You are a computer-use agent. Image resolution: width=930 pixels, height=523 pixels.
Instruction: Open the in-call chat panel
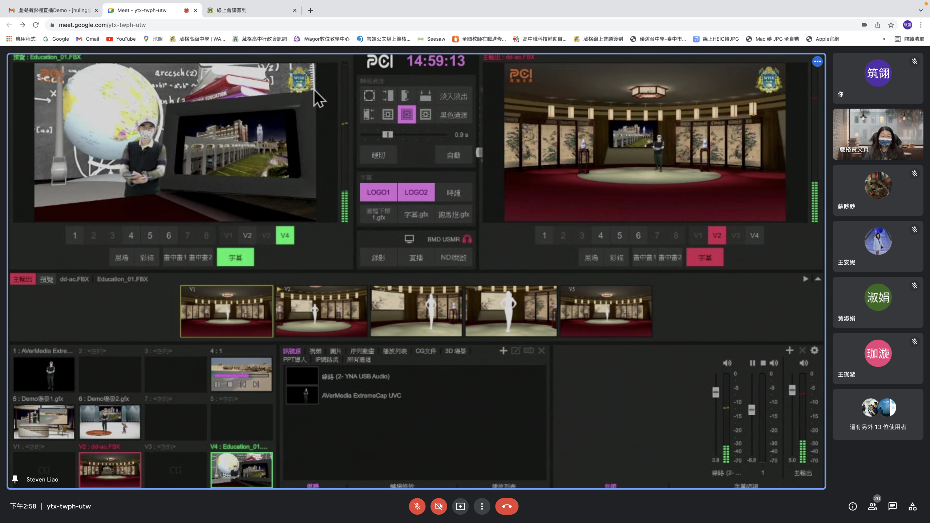pos(892,506)
